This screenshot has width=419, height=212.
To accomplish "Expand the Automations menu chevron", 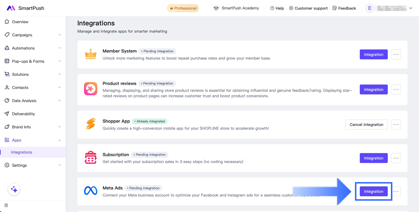I will [x=59, y=48].
